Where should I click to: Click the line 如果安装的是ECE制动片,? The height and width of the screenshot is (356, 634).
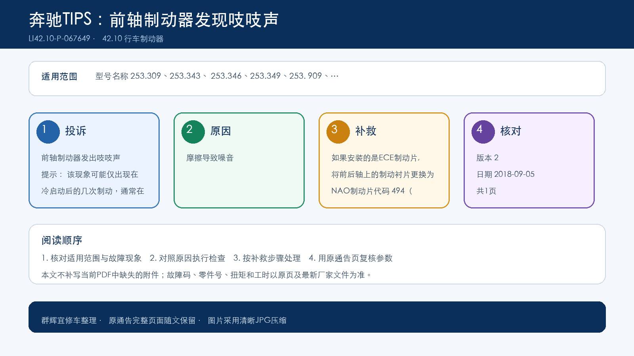coord(376,158)
